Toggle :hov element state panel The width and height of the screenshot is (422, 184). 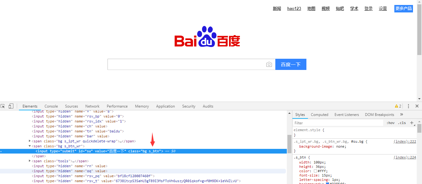point(391,123)
